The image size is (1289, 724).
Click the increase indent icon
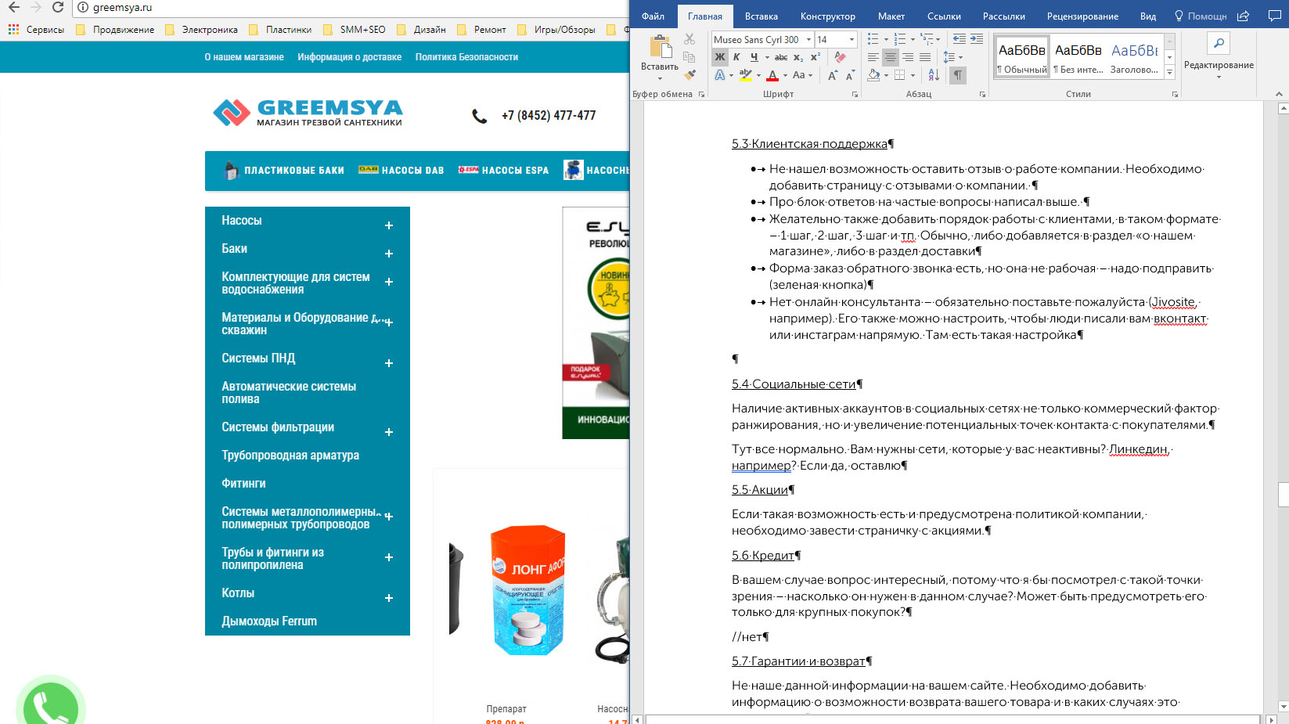(977, 39)
